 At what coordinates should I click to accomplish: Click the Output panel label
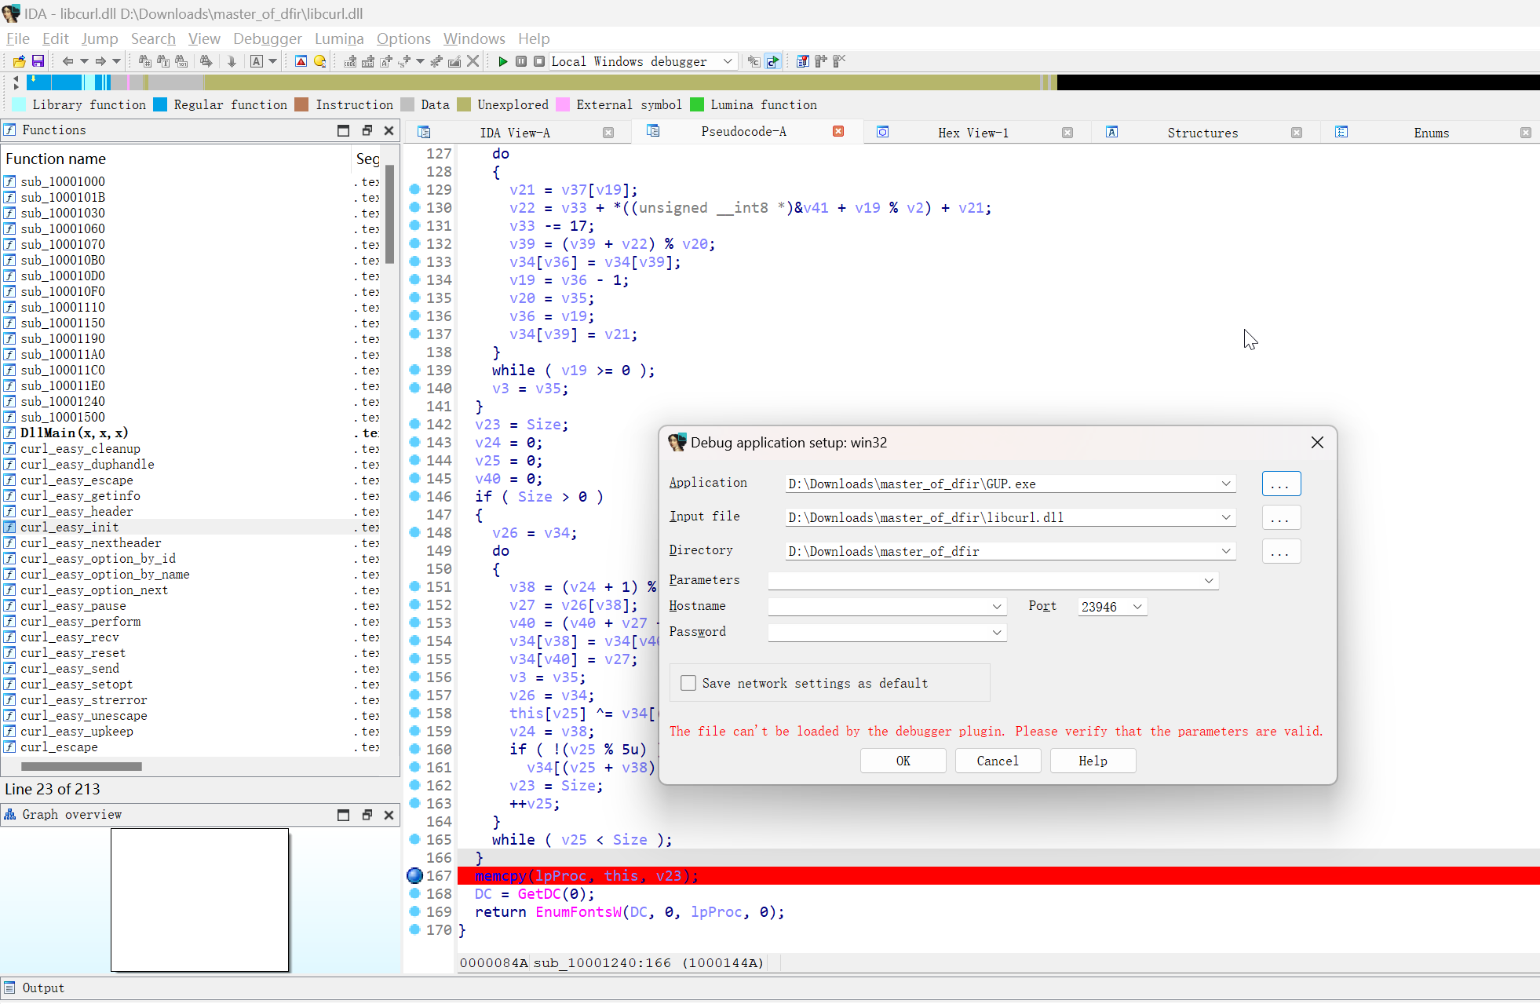coord(43,988)
